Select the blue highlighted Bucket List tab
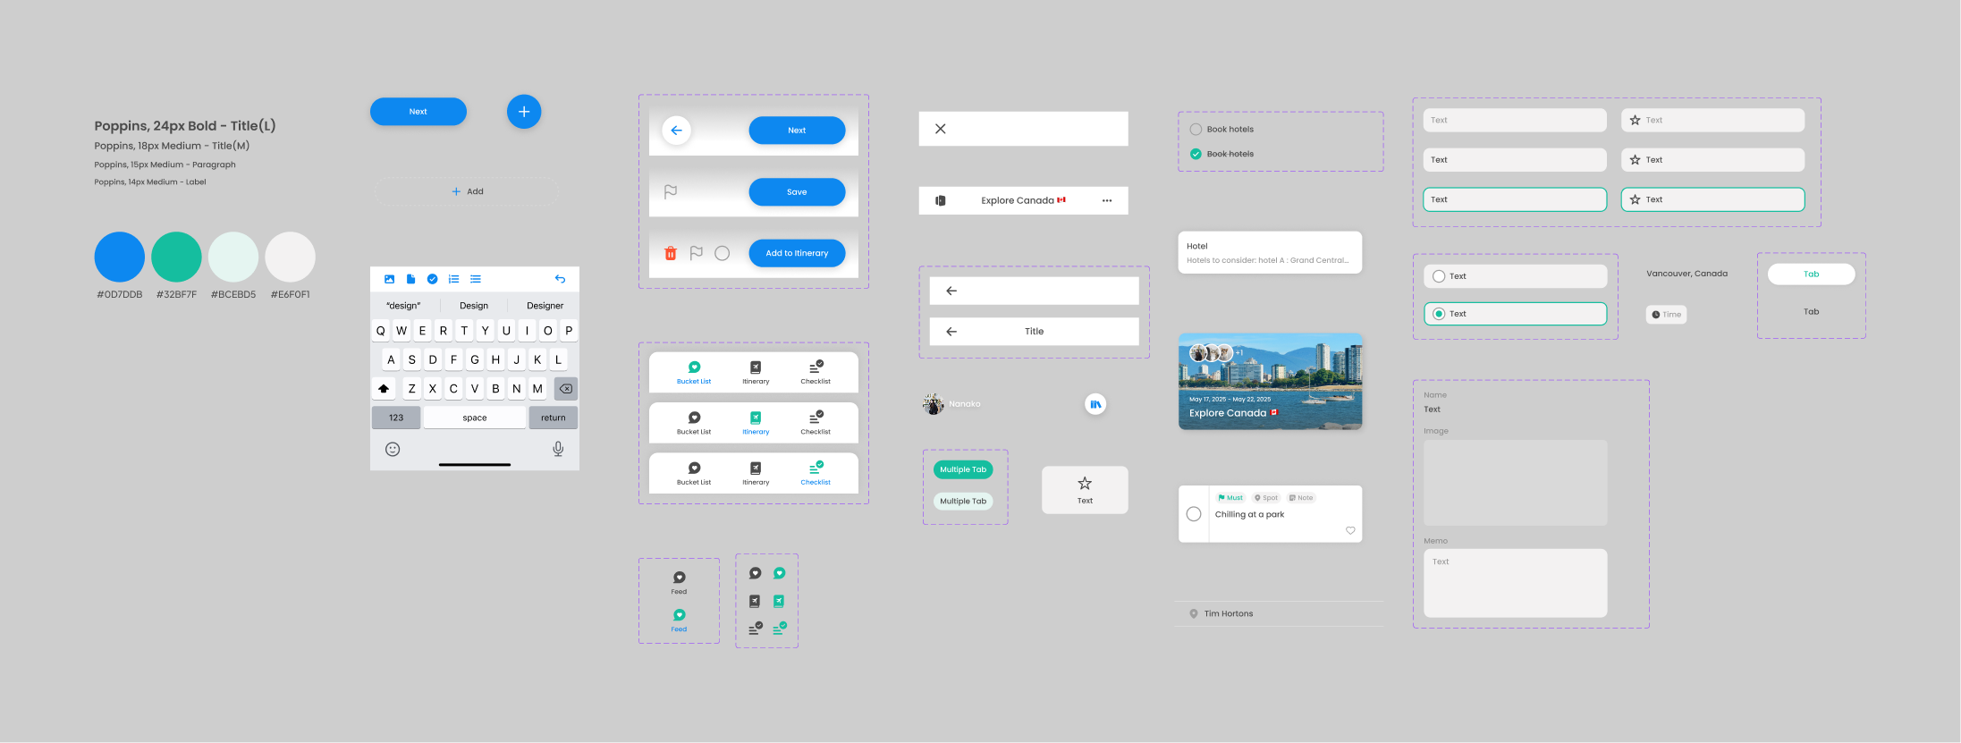The width and height of the screenshot is (1961, 743). [x=694, y=373]
